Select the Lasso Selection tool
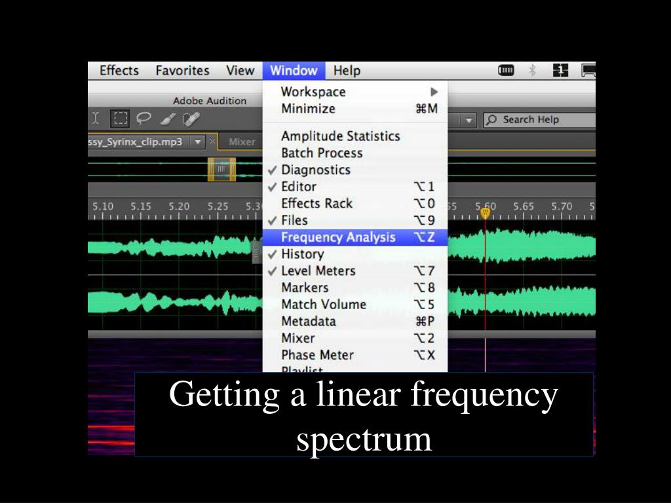 click(144, 119)
